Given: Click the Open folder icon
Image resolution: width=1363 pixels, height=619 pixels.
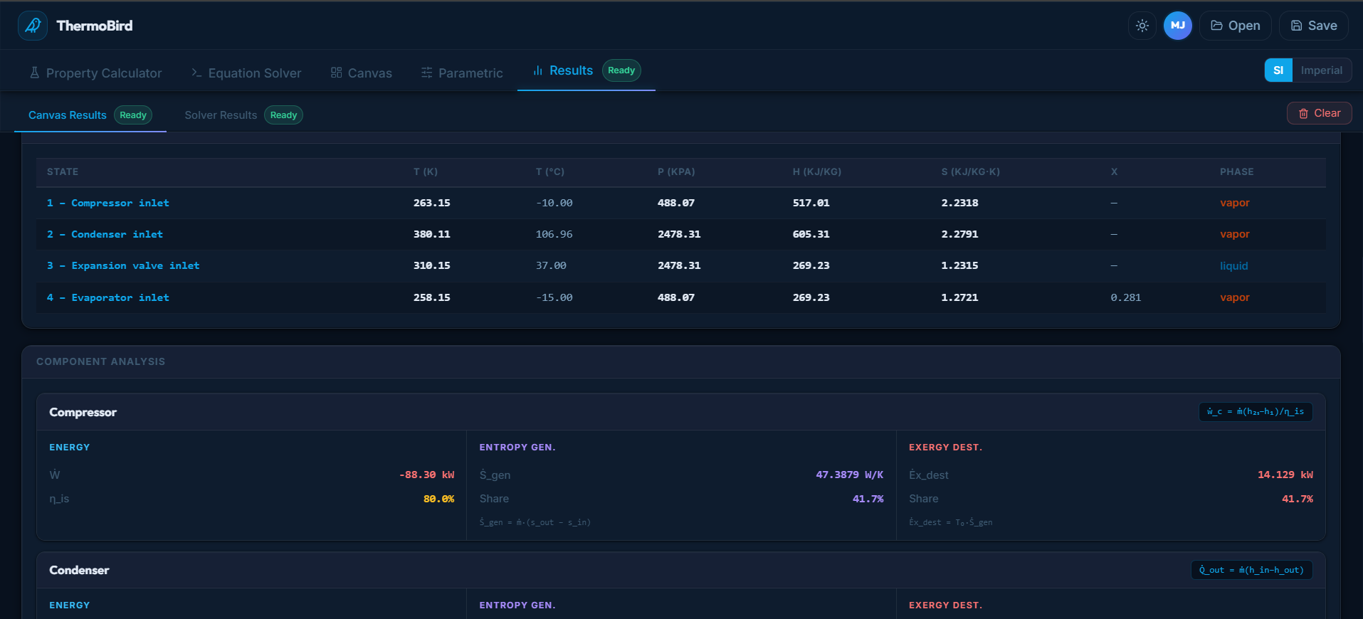Looking at the screenshot, I should pyautogui.click(x=1217, y=26).
